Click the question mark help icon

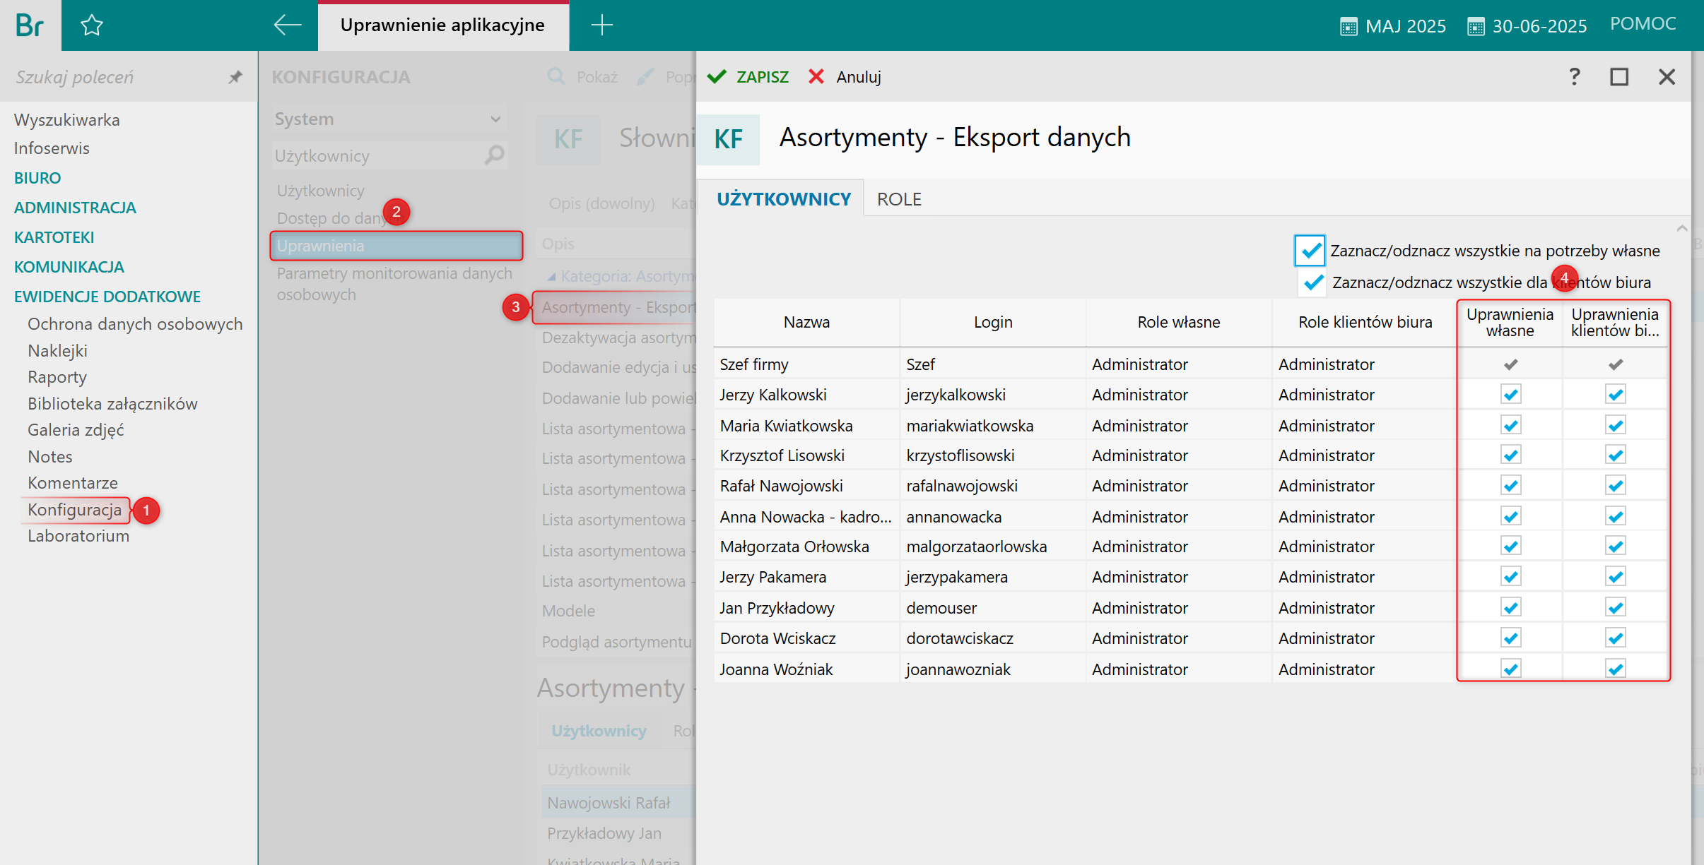pos(1574,76)
